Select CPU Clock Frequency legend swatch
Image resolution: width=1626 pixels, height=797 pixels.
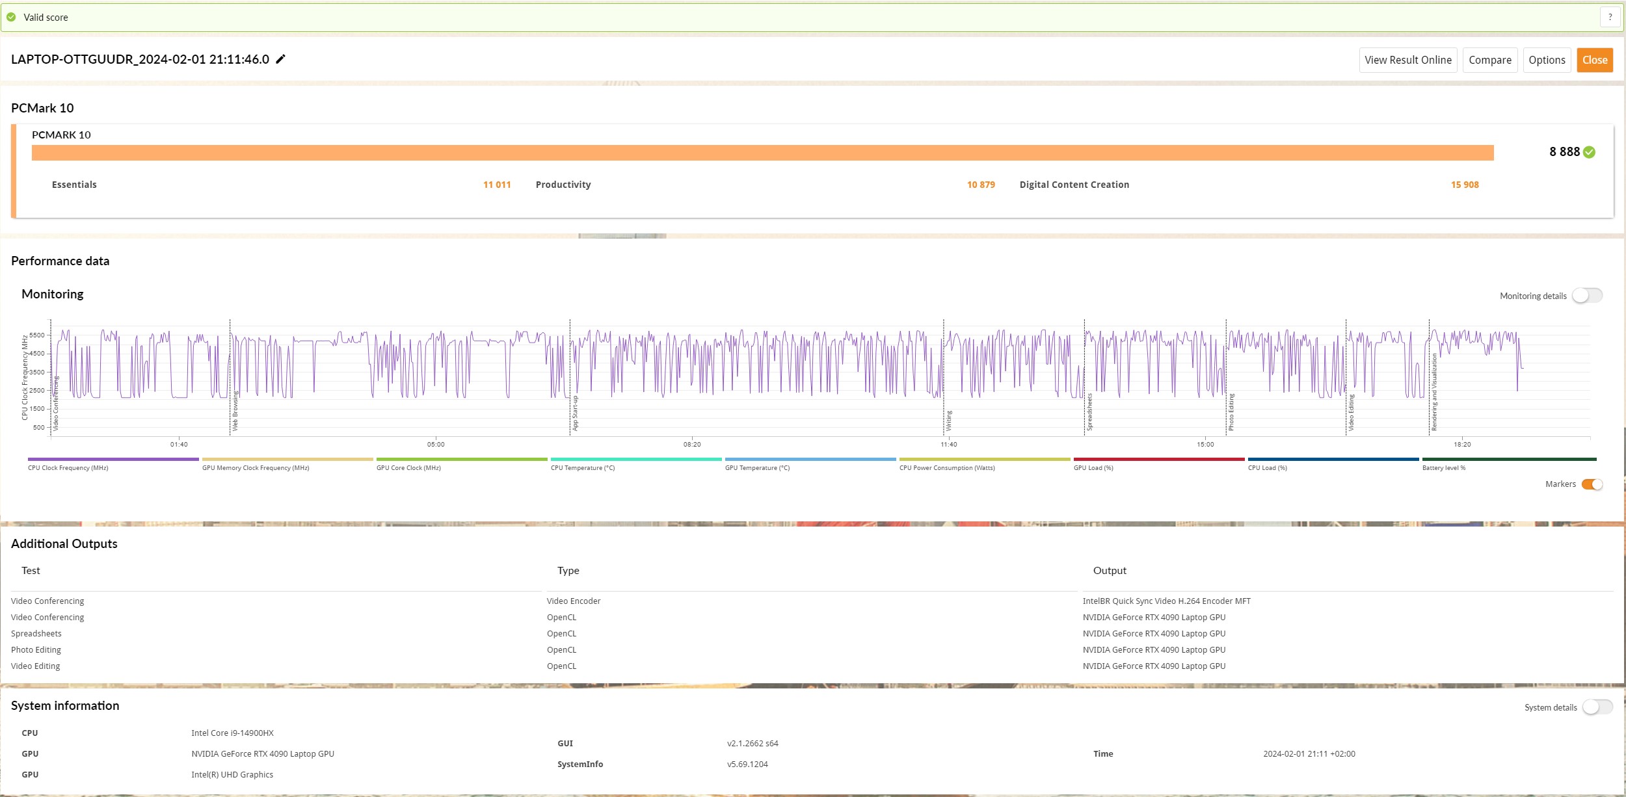[x=113, y=460]
